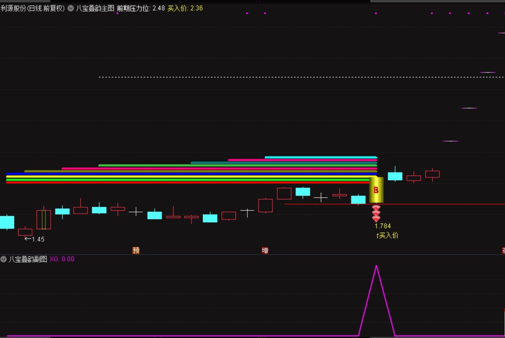Click the 利源股份(日线.前复权) chart title

33,8
